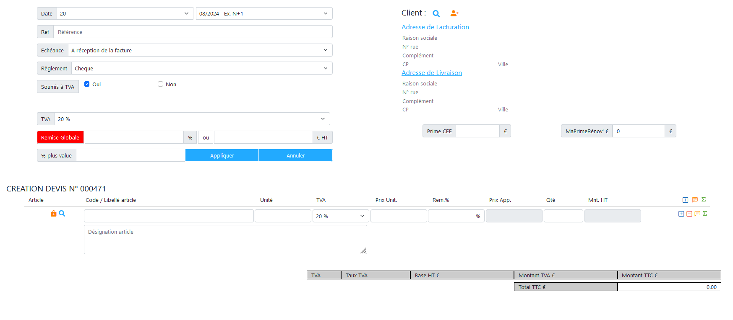This screenshot has height=320, width=733.
Task: Check the Oui box for Soumis à TVA
Action: point(87,84)
